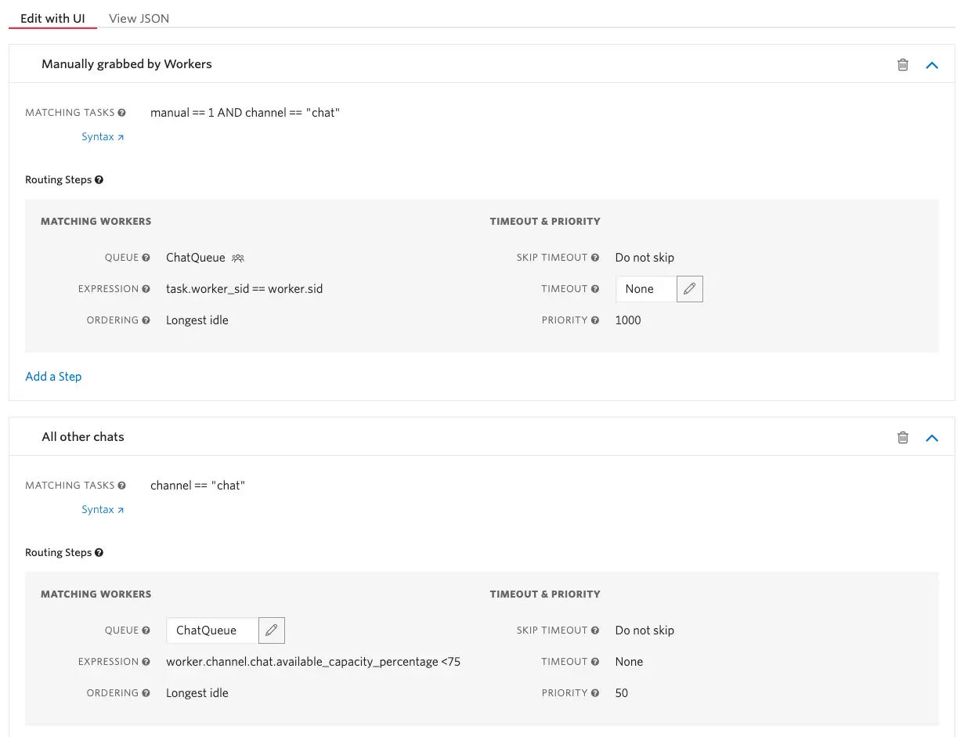
Task: Show Ordering help icon in first filter
Action: [x=146, y=320]
